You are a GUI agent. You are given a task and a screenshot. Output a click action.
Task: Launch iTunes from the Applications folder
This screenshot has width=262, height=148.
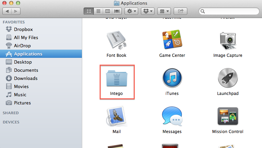[172, 78]
